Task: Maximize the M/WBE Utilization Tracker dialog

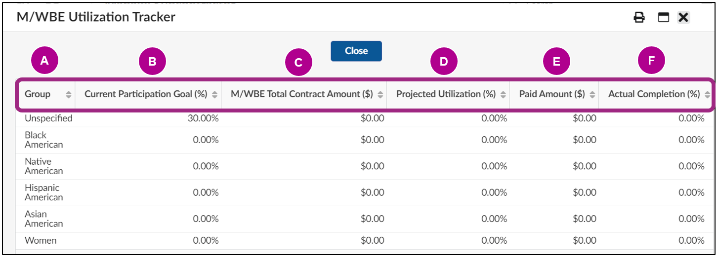Action: coord(663,18)
